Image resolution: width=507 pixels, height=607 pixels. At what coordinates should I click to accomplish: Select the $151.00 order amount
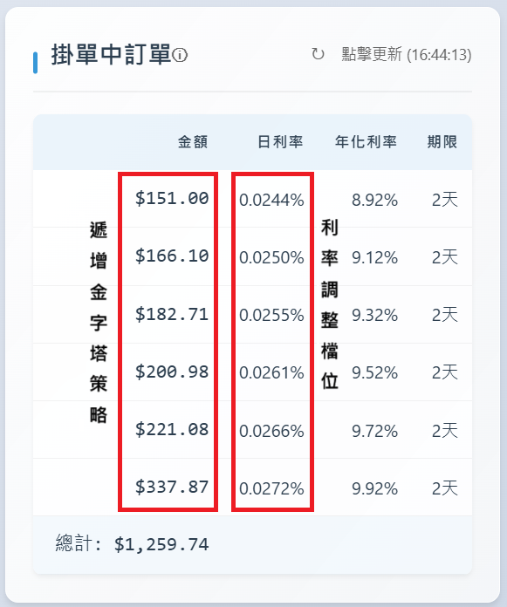172,198
